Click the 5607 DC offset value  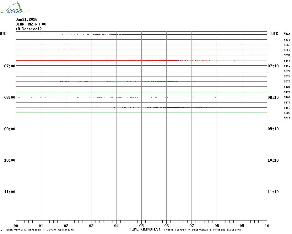tap(287, 50)
